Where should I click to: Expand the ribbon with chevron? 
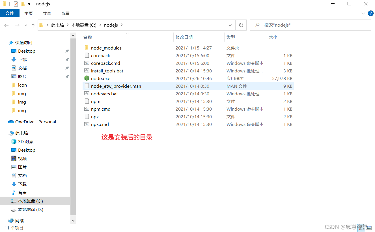coord(363,13)
